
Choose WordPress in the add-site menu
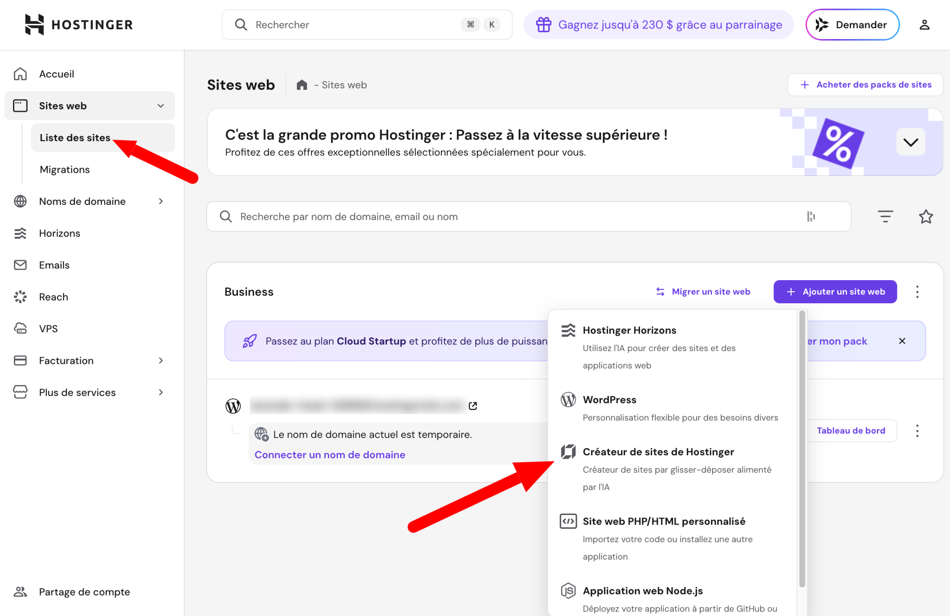pos(672,408)
